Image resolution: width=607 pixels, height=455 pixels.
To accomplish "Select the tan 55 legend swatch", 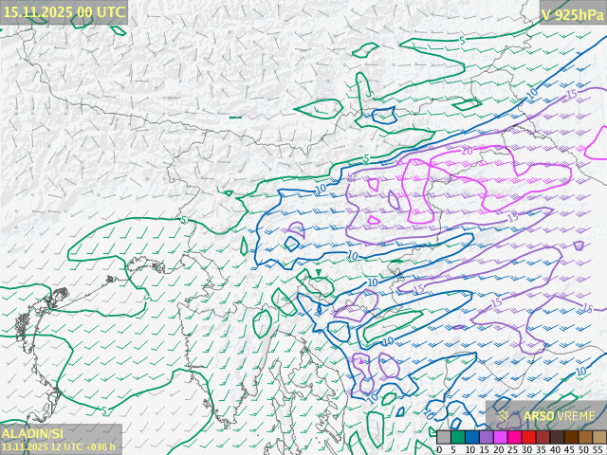I will (598, 437).
